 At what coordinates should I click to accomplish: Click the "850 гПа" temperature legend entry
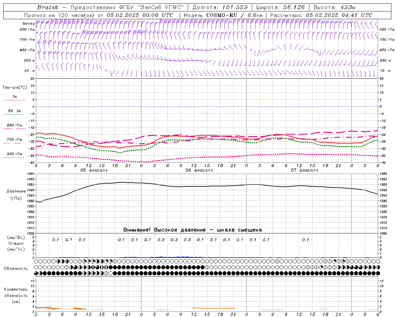pos(14,125)
